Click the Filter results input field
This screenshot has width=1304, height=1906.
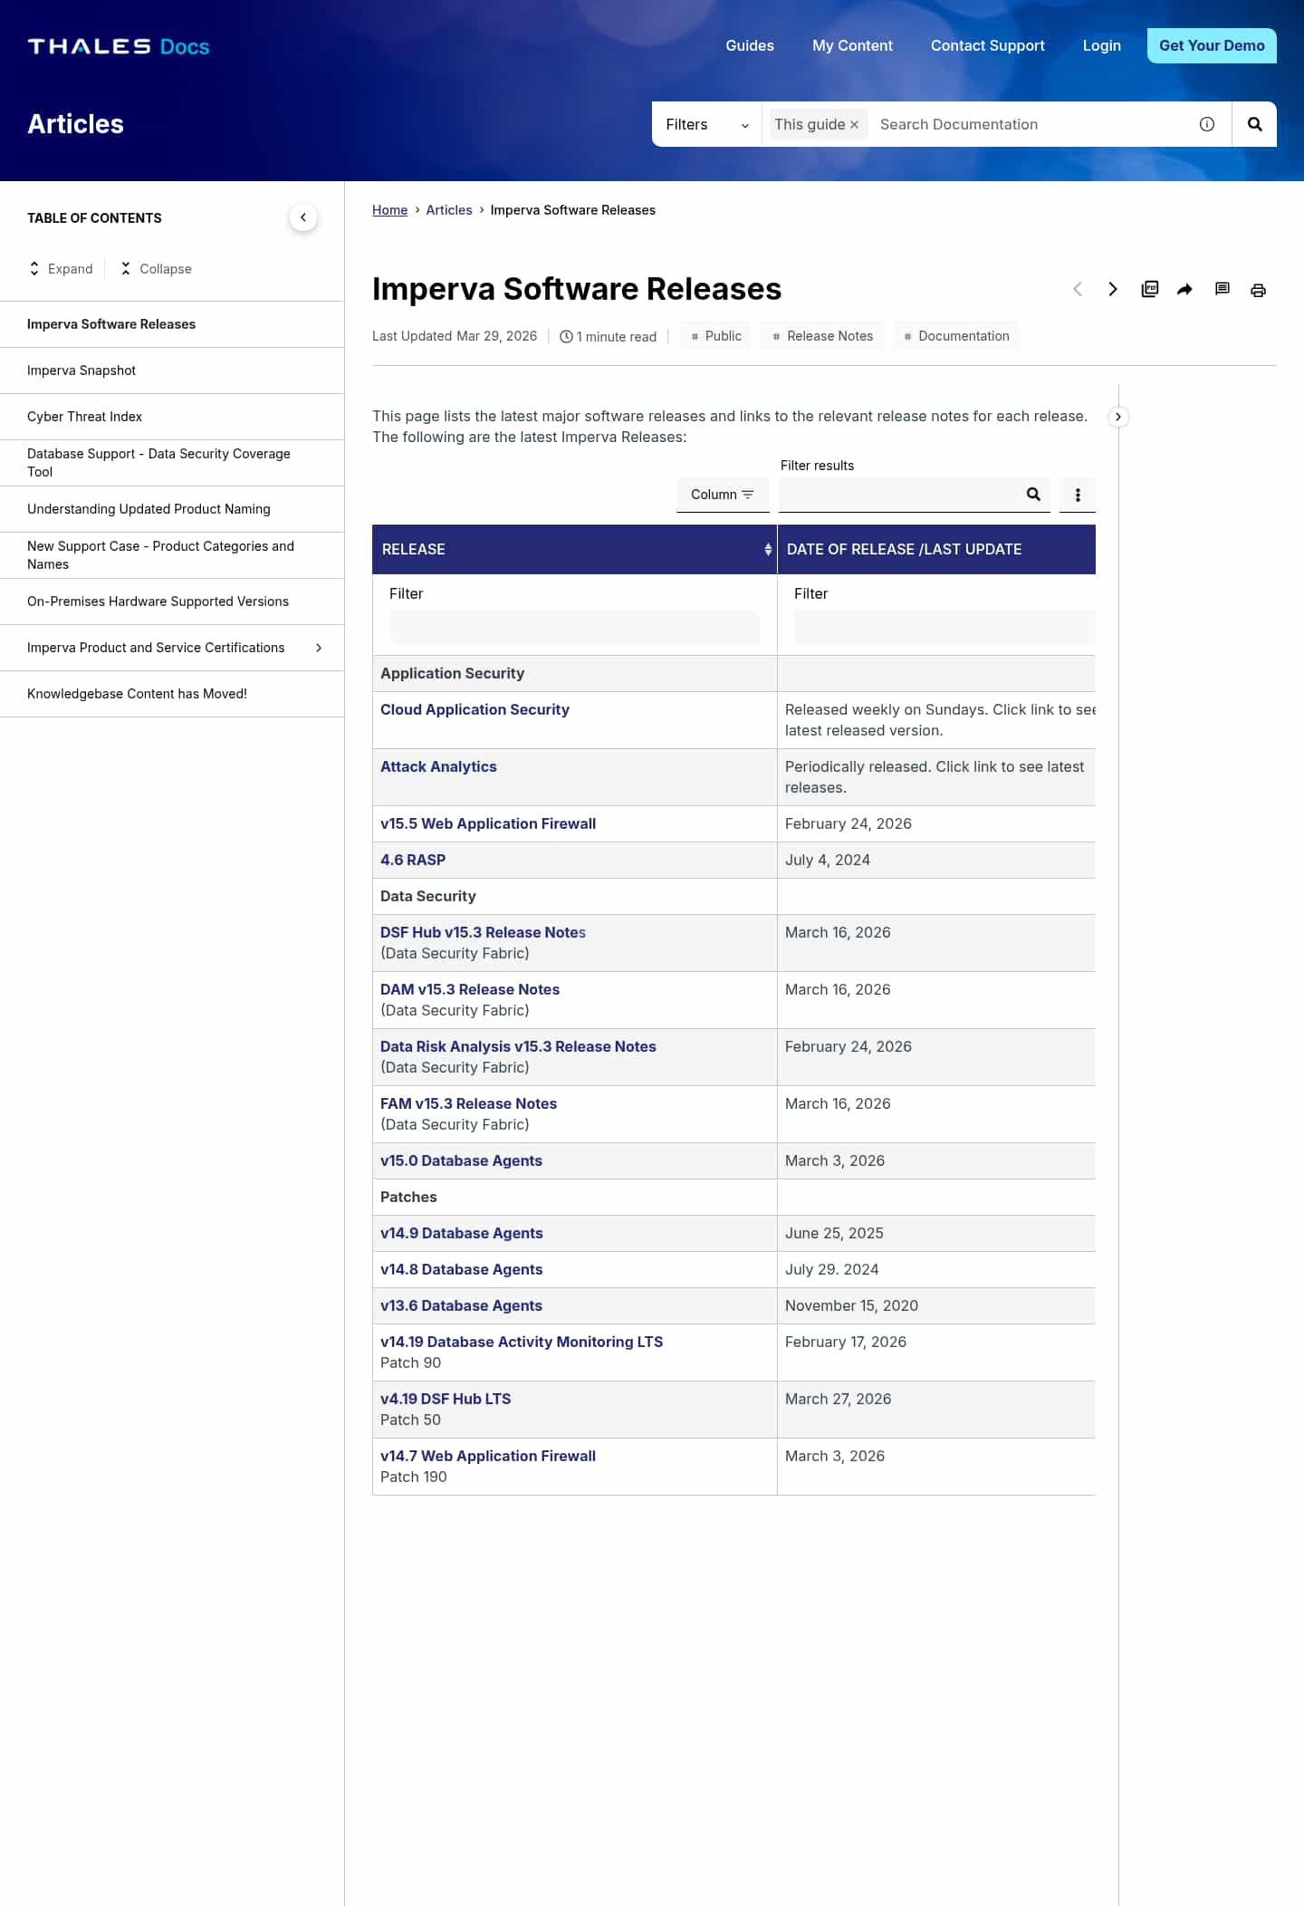[x=901, y=495]
